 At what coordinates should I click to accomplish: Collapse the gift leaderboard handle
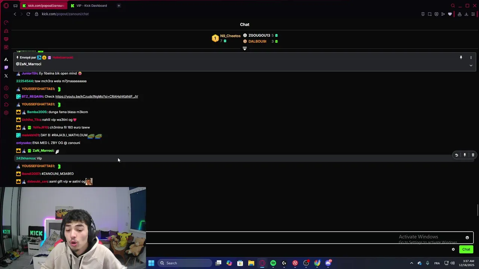click(245, 49)
